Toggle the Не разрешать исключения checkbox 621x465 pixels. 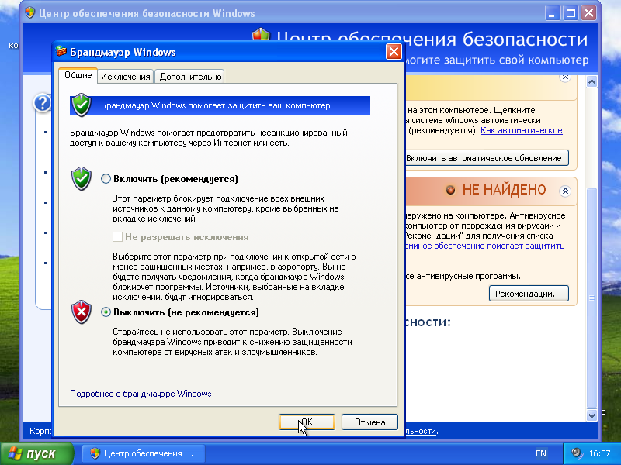tap(117, 237)
